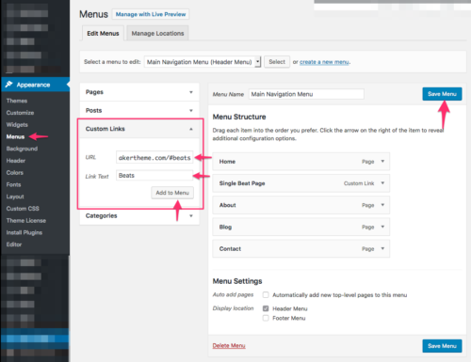This screenshot has width=471, height=362.
Task: Check the Footer Menu display location
Action: [266, 318]
